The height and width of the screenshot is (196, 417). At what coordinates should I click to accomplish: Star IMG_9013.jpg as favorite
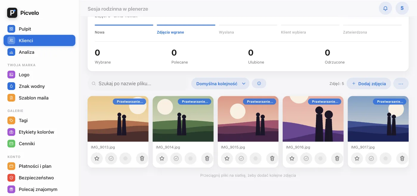(97, 159)
